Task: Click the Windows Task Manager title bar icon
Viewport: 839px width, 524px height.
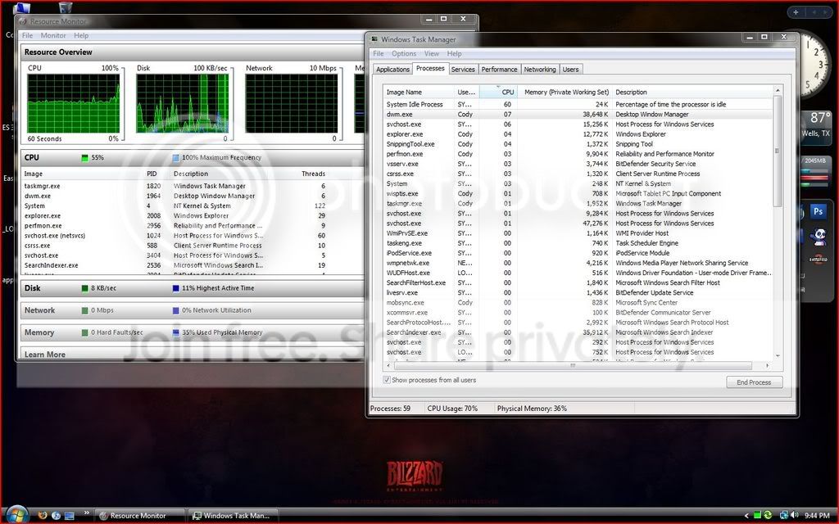Action: tap(374, 39)
